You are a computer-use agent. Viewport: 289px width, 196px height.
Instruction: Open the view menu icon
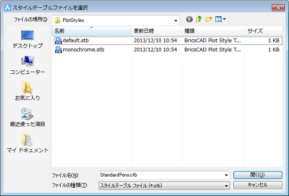click(x=218, y=19)
